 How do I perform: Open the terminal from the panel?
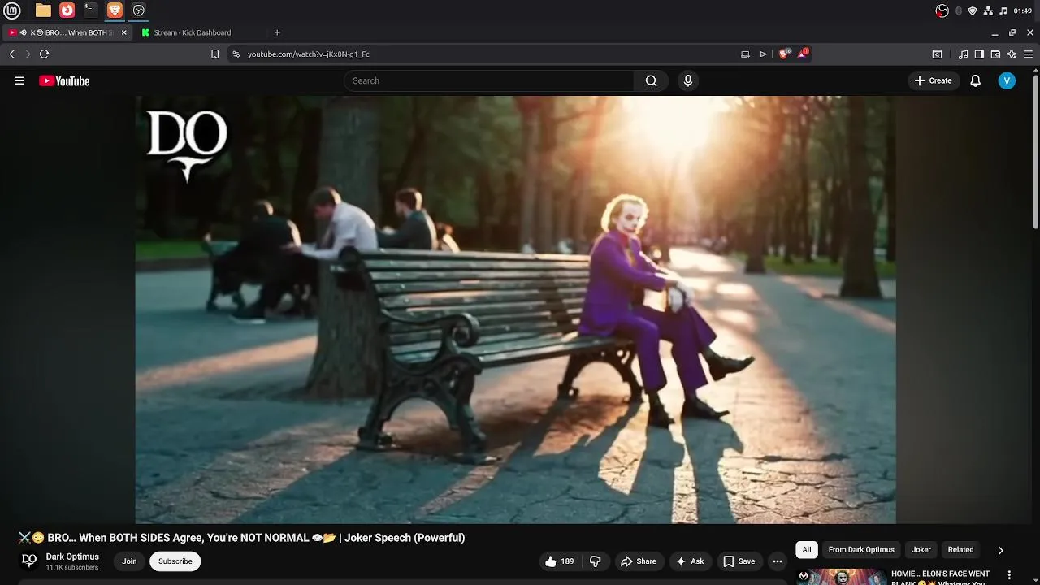91,11
